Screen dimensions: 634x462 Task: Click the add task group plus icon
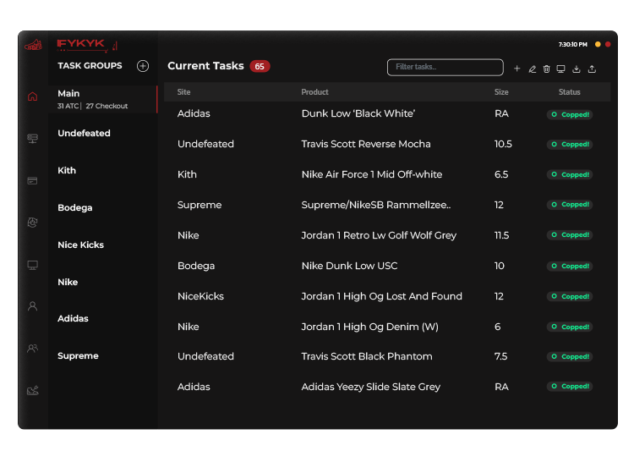pos(143,66)
